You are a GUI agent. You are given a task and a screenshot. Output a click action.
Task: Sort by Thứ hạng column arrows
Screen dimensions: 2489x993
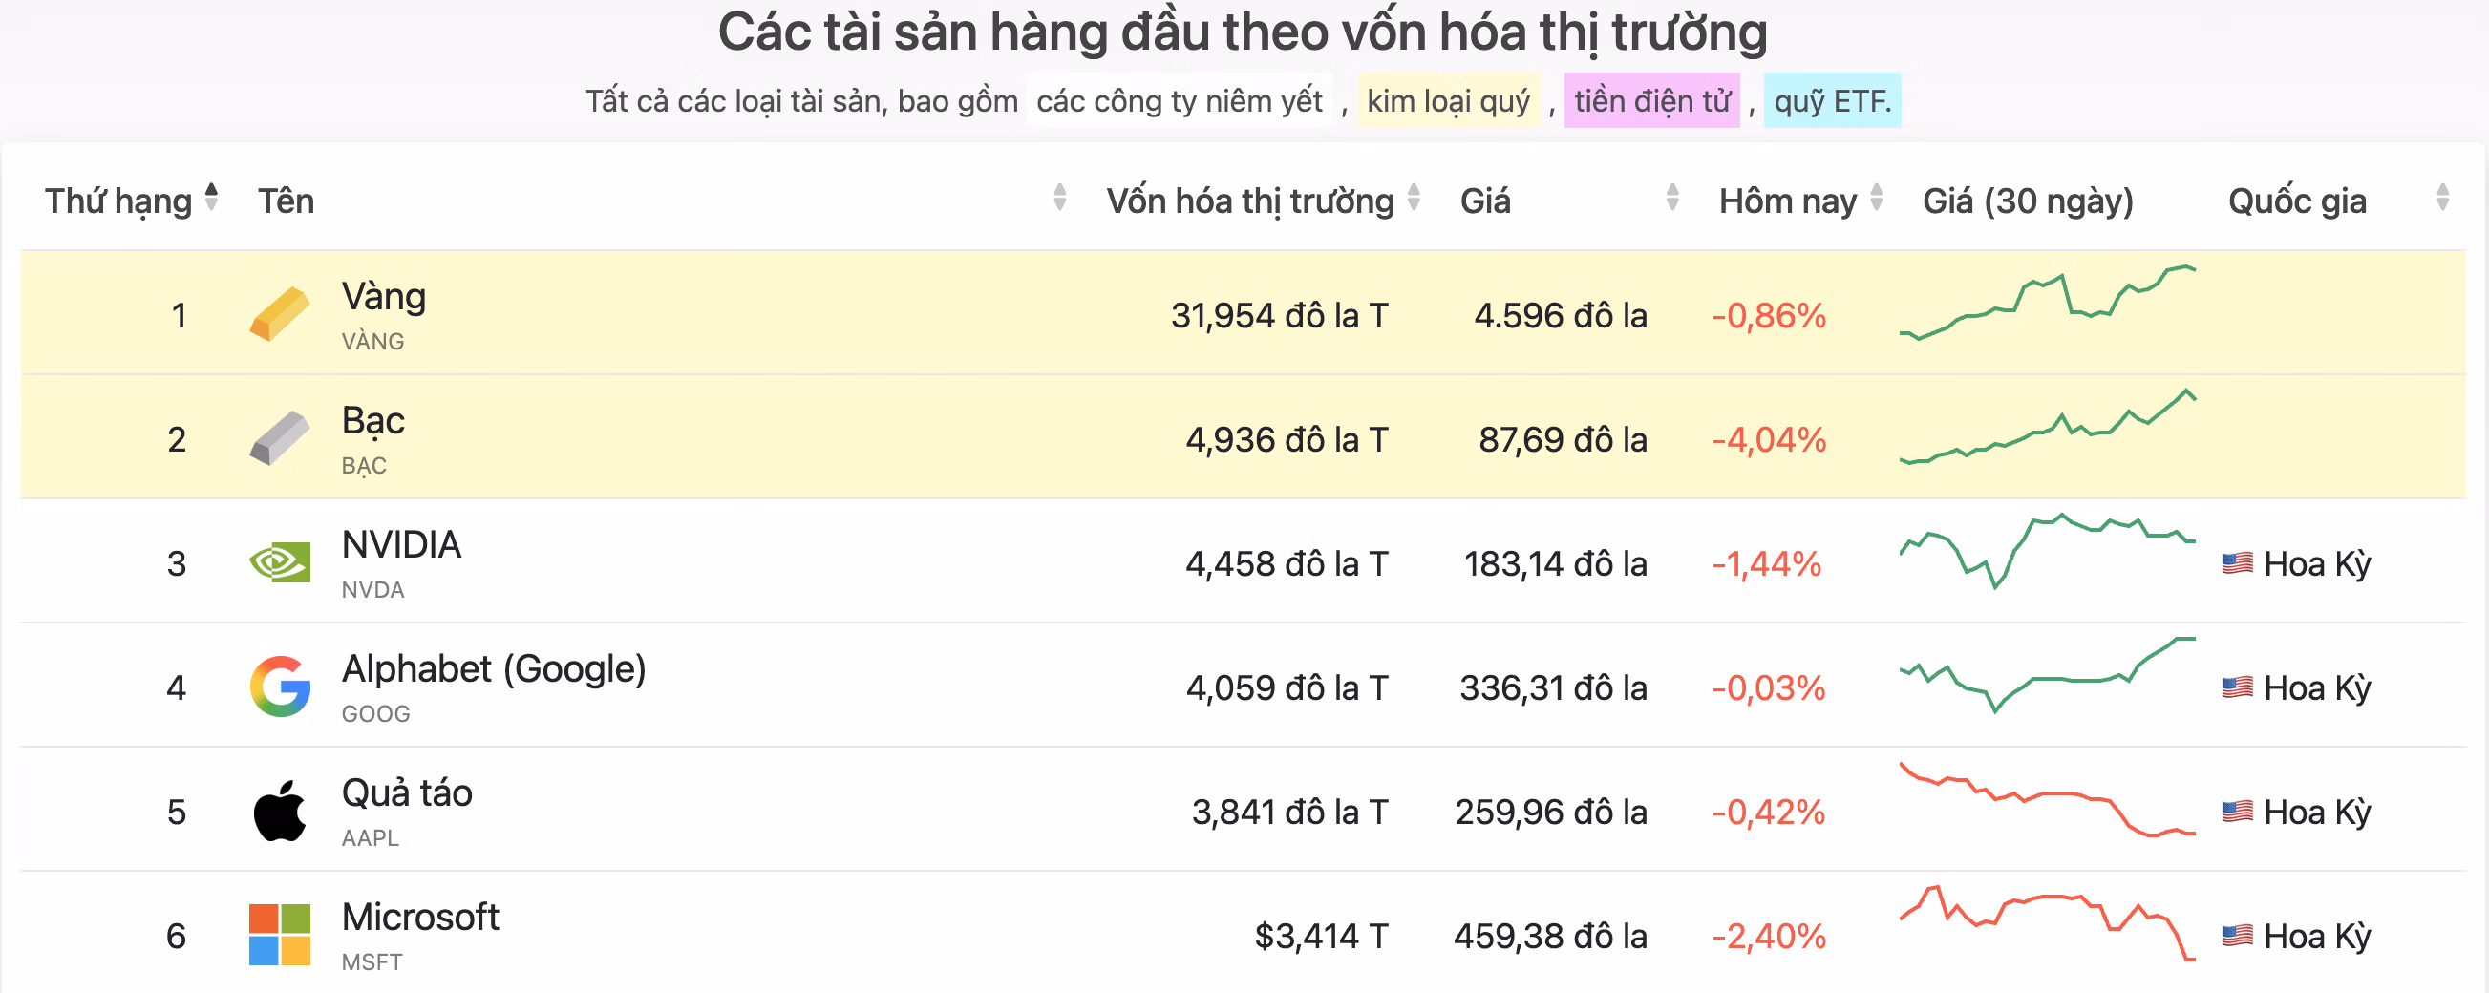(x=212, y=198)
